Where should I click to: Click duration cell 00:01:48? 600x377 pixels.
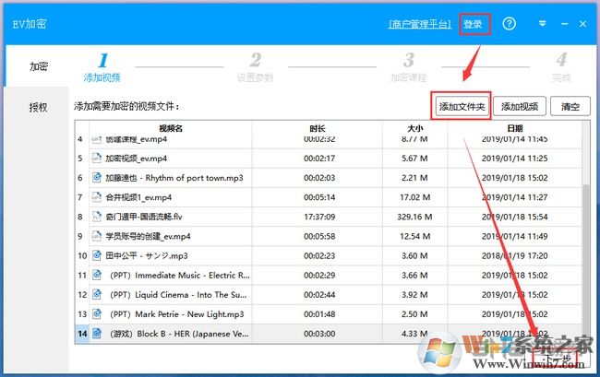point(319,314)
